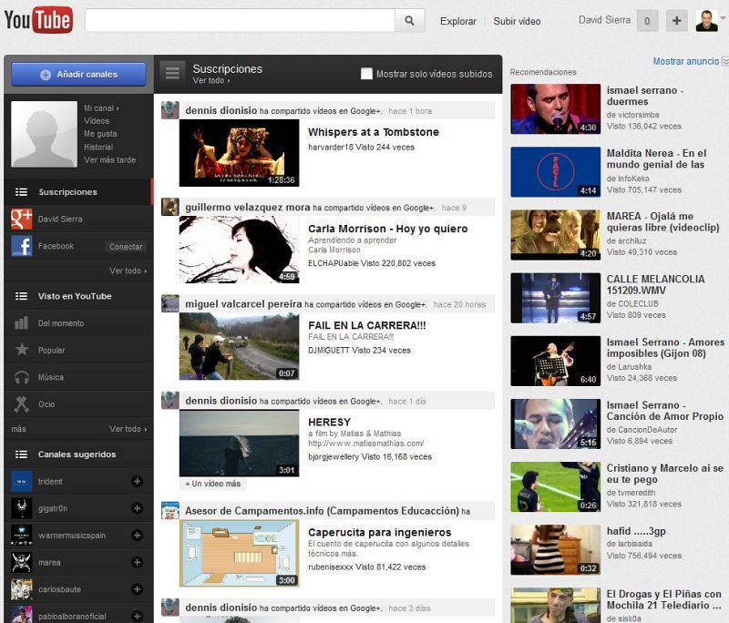Viewport: 729px width, 623px height.
Task: Subscribe to warnermusicspain using its plus button
Action: 137,536
